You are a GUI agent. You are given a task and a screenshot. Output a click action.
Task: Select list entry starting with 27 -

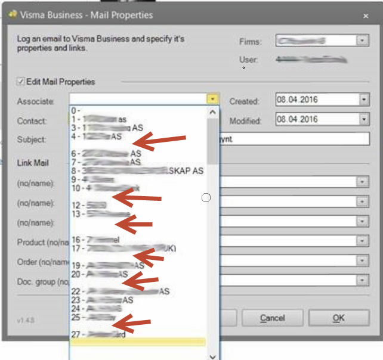click(x=138, y=334)
